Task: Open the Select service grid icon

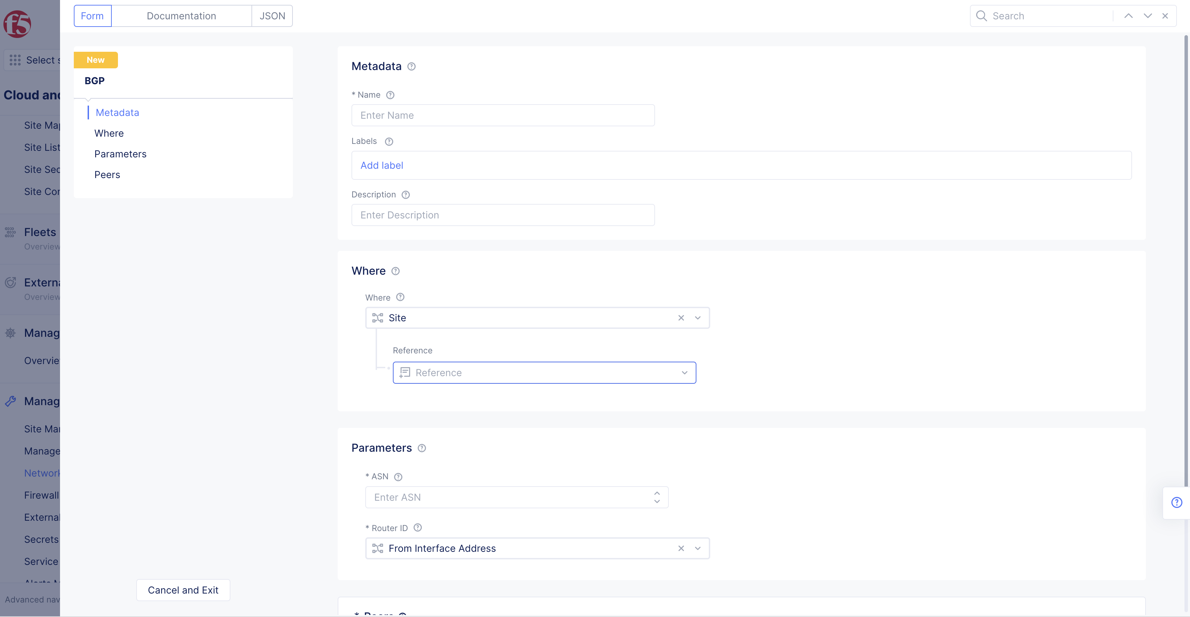Action: pos(15,60)
